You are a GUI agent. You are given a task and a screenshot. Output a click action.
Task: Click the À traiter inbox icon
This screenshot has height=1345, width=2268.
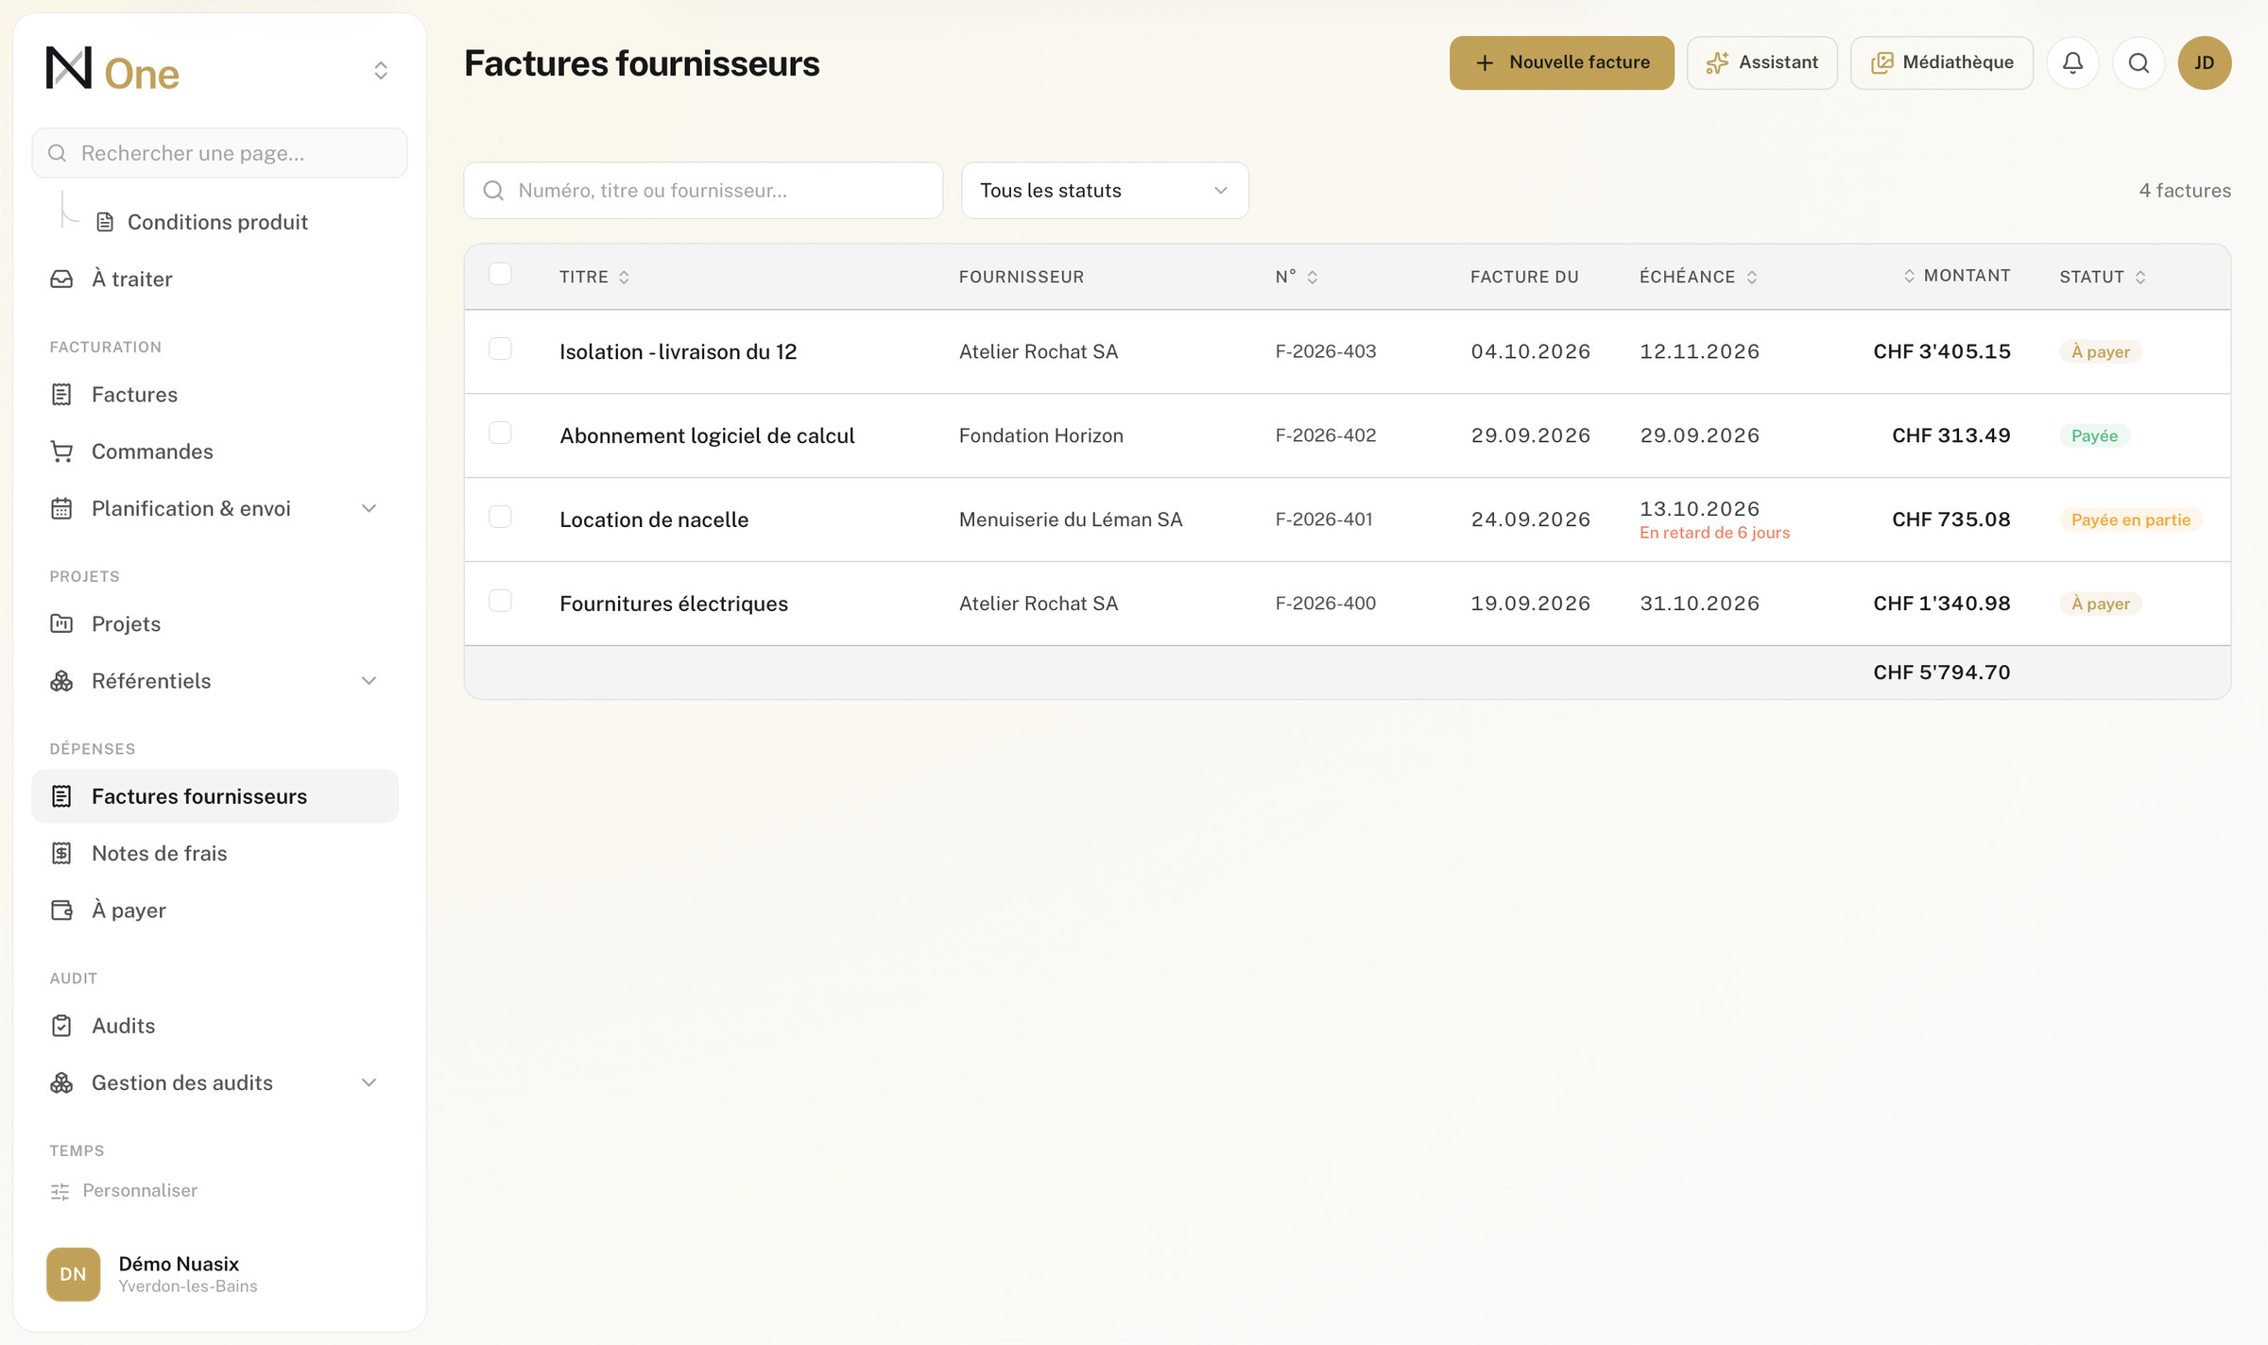coord(61,279)
